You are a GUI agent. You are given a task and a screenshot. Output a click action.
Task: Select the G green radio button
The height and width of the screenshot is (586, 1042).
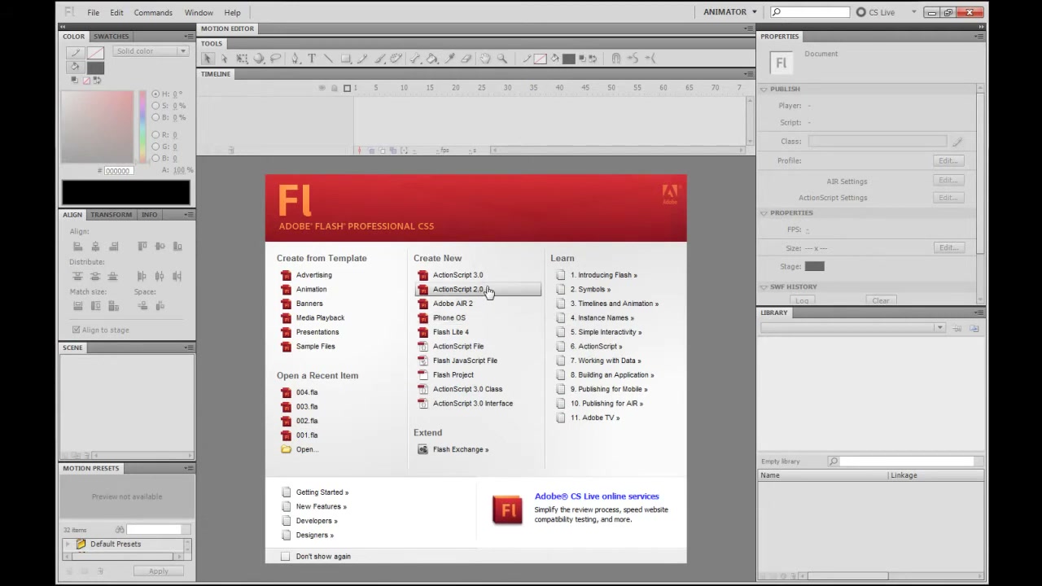pos(155,146)
